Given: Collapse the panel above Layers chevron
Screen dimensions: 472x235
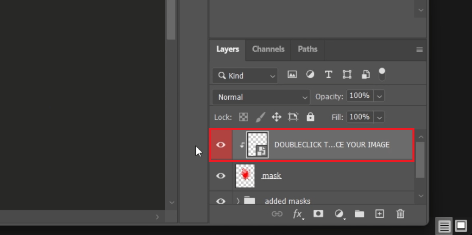Looking at the screenshot, I should point(421,10).
